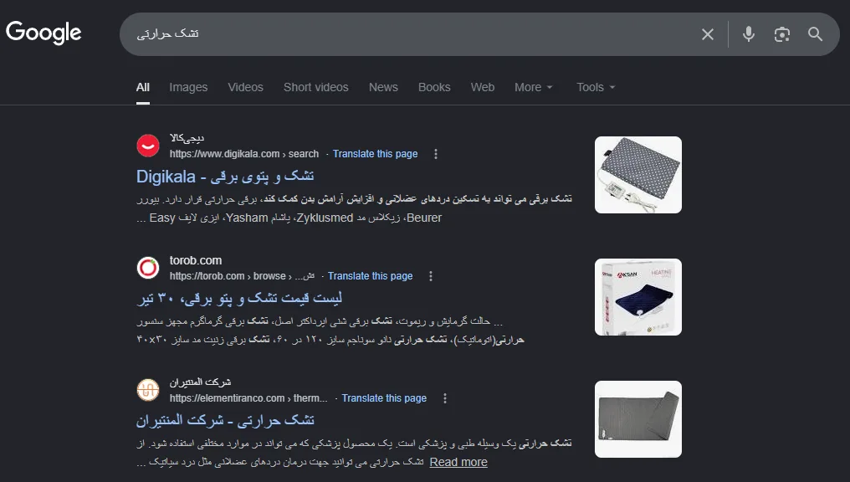
Task: Translate the torob.com result page
Action: (x=371, y=276)
